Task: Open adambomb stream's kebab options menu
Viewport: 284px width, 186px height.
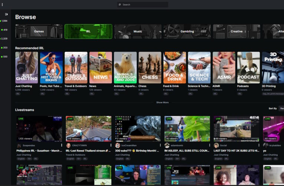Action: [210, 145]
